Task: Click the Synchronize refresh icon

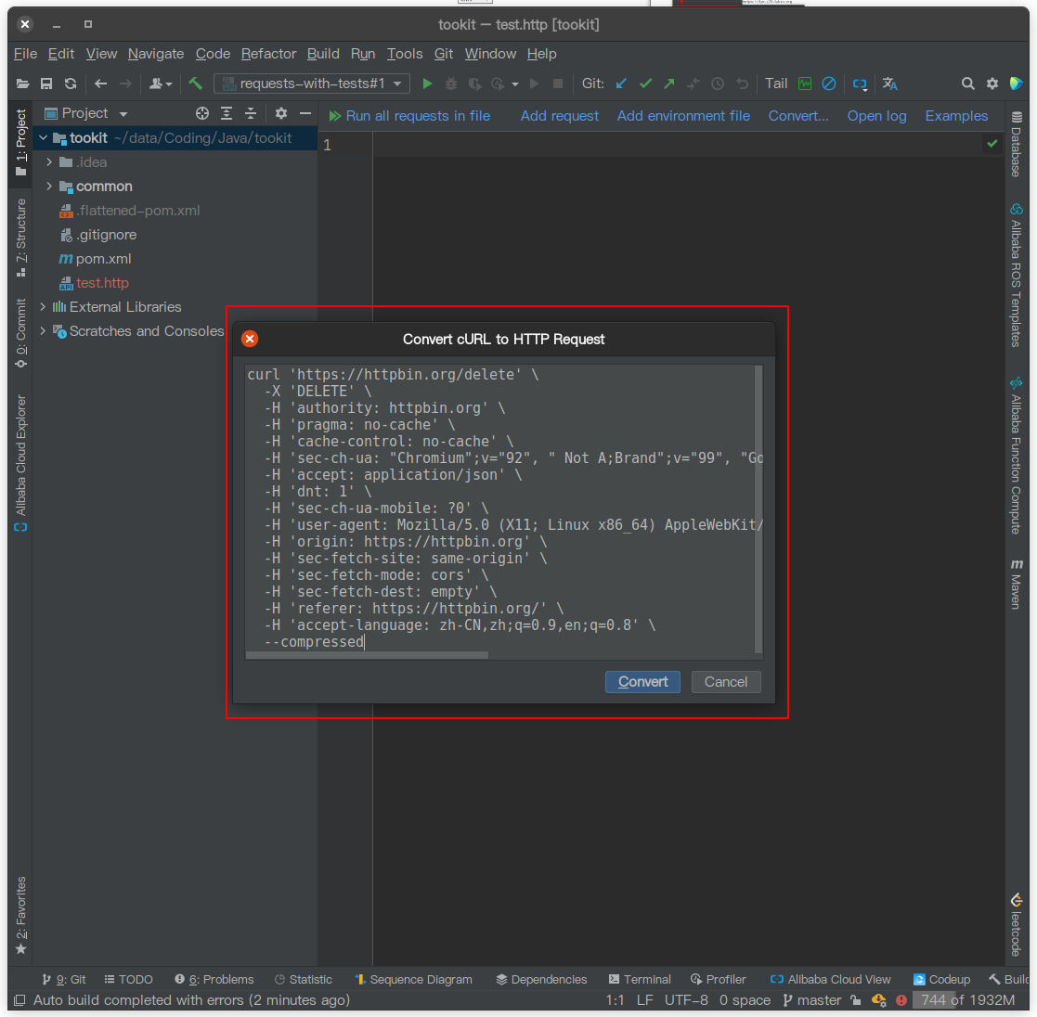Action: 71,84
